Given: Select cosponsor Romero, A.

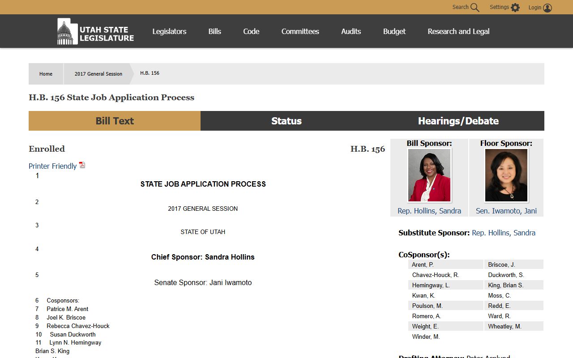Looking at the screenshot, I should tap(427, 316).
